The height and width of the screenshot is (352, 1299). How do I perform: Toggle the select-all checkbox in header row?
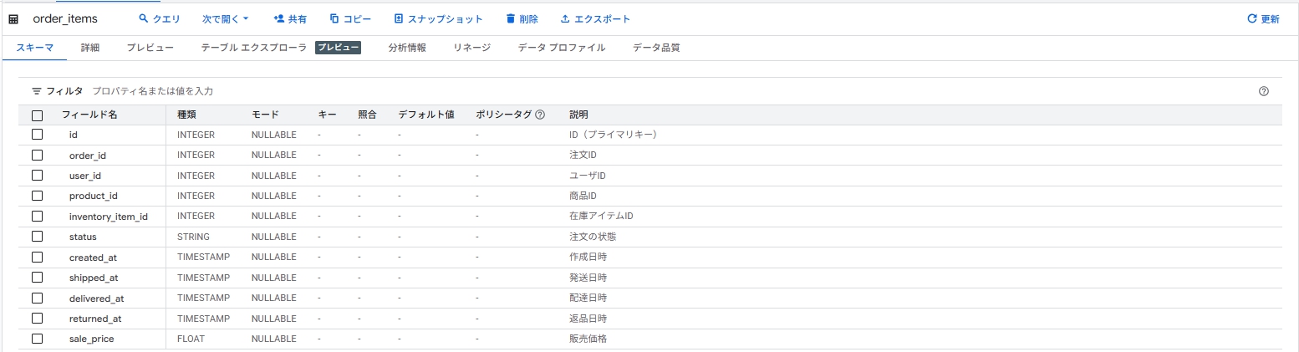click(37, 115)
